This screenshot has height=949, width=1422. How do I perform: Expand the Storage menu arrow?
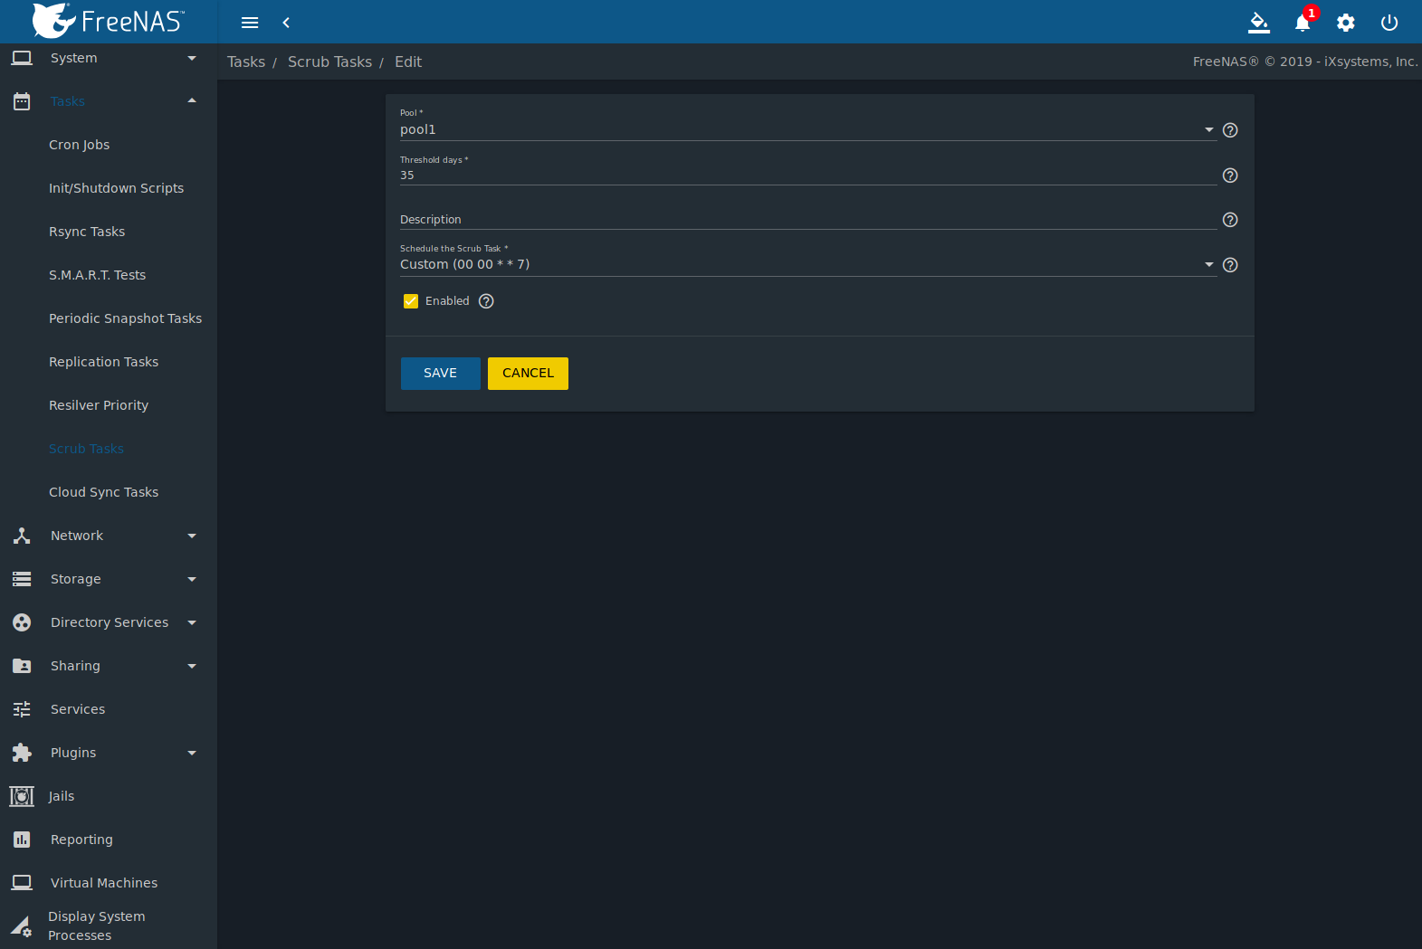click(192, 579)
